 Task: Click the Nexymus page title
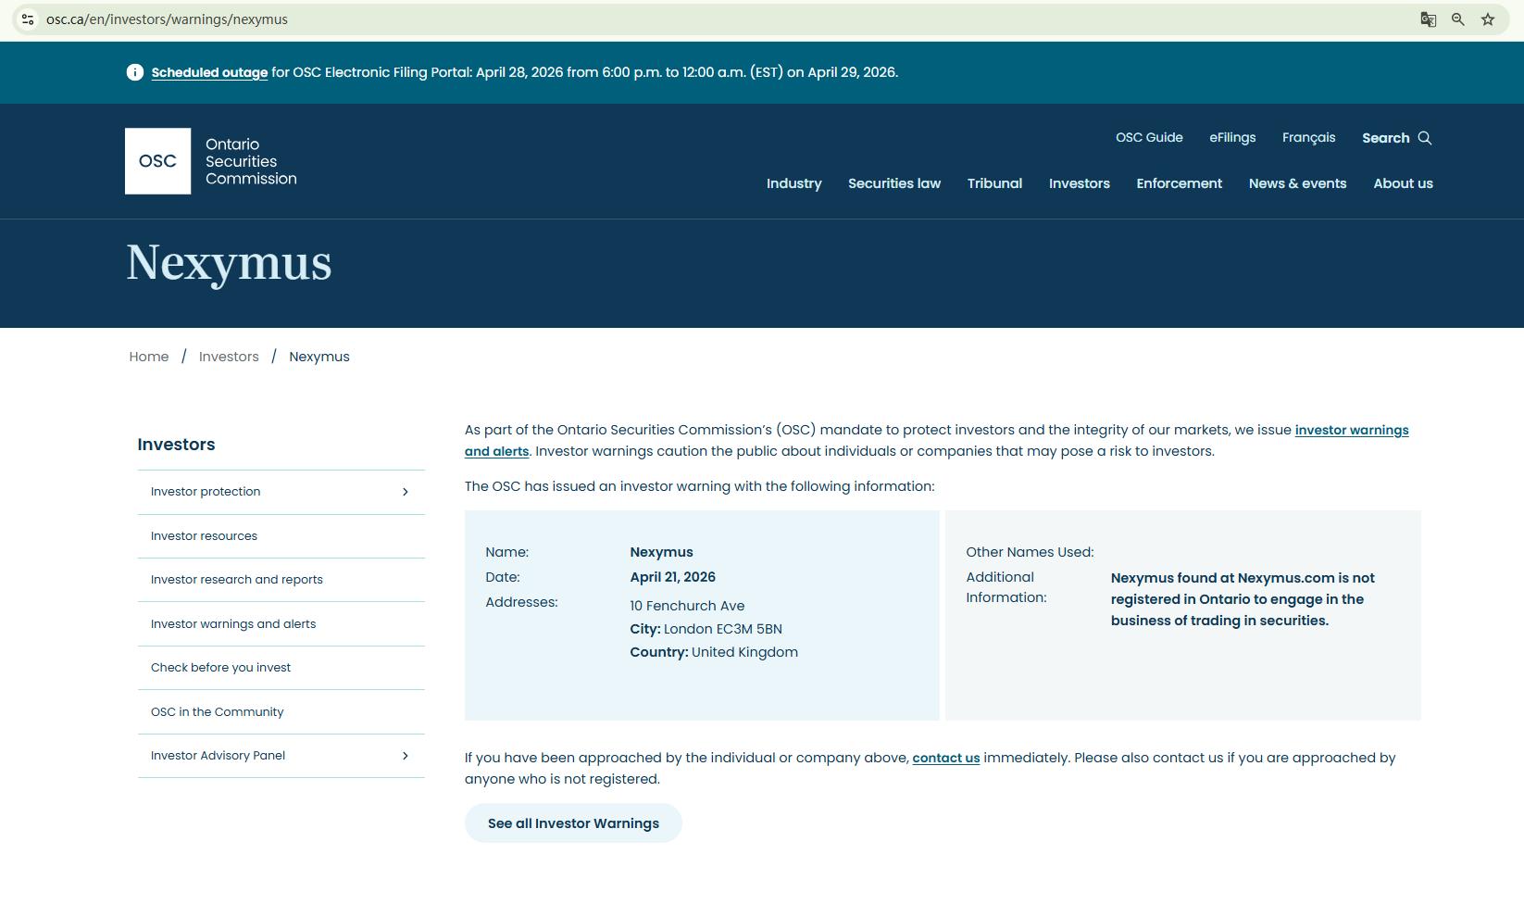(229, 263)
